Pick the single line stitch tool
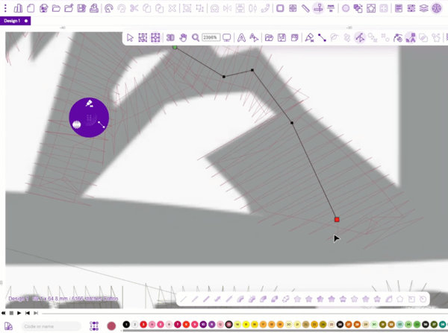This screenshot has height=333, width=448. coord(184,299)
